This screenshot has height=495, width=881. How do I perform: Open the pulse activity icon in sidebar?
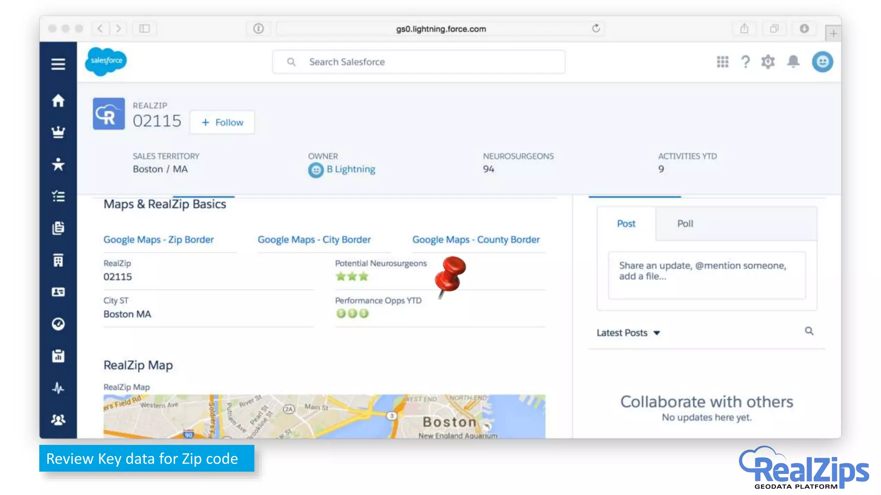click(58, 388)
